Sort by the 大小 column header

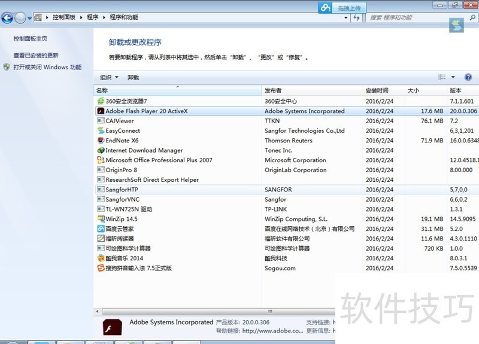426,90
